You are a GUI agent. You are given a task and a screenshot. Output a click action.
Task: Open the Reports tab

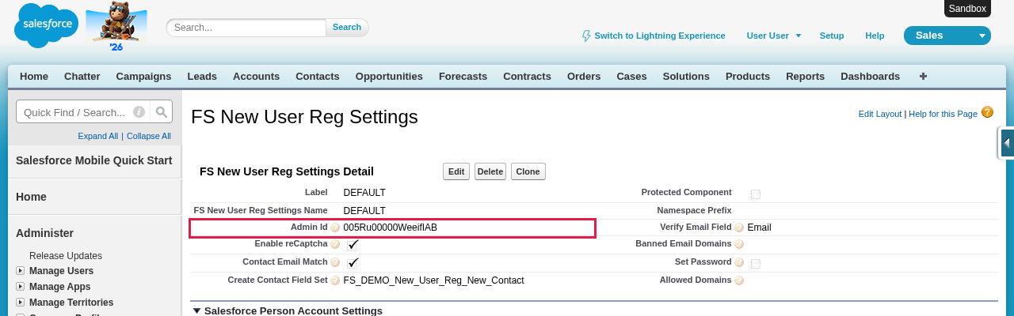point(805,77)
